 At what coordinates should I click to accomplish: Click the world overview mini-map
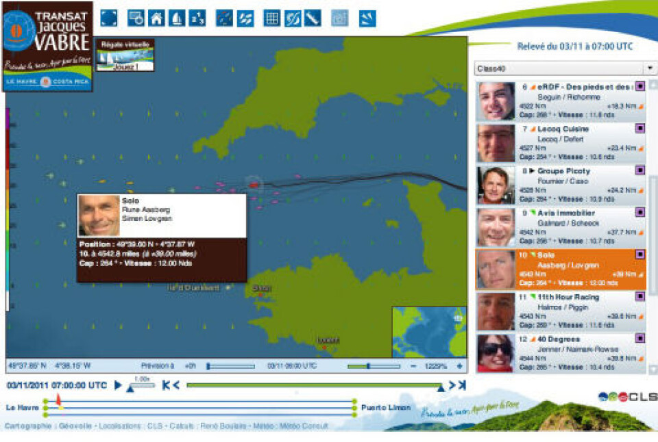(x=429, y=332)
